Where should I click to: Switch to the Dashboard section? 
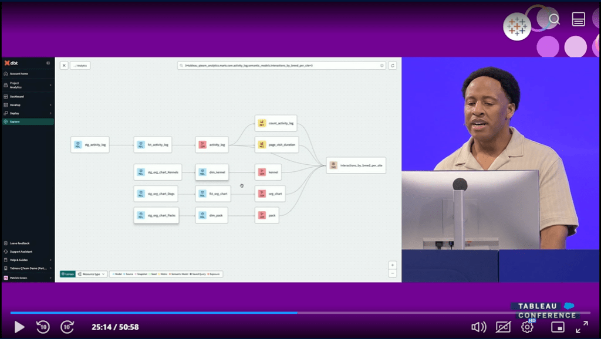[x=23, y=96]
